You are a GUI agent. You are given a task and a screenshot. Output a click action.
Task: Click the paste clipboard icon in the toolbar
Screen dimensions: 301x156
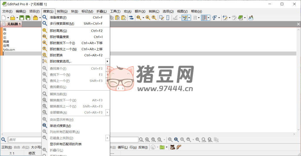118,18
